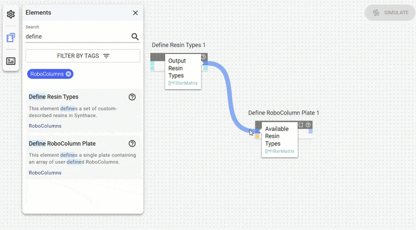
Task: Click the search magnifier icon
Action: pos(135,37)
